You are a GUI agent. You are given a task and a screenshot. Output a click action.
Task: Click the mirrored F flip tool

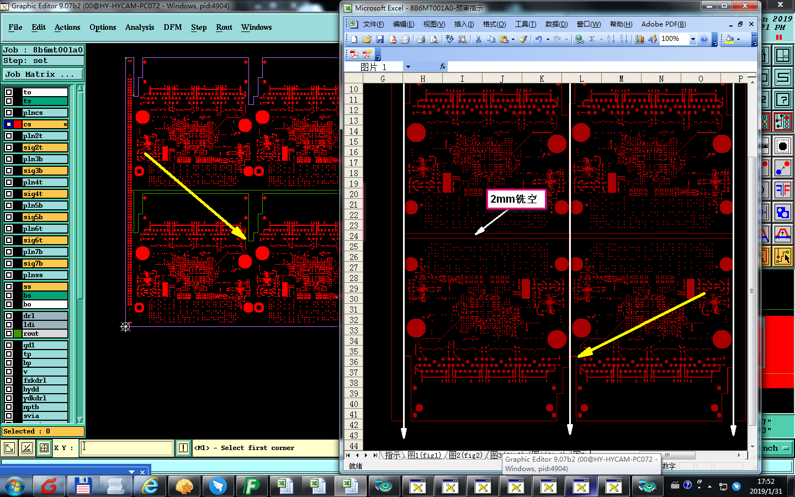pos(783,191)
